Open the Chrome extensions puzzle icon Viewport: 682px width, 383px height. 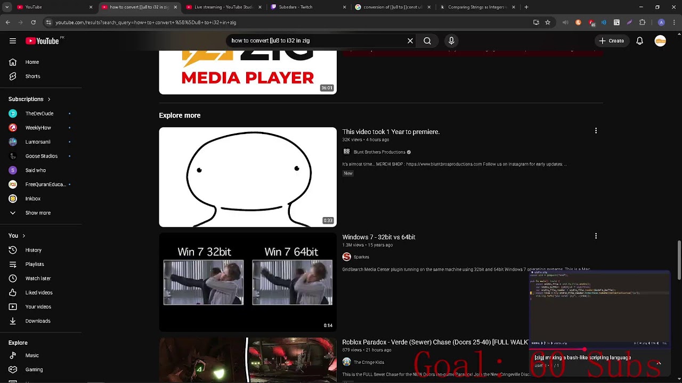(642, 22)
